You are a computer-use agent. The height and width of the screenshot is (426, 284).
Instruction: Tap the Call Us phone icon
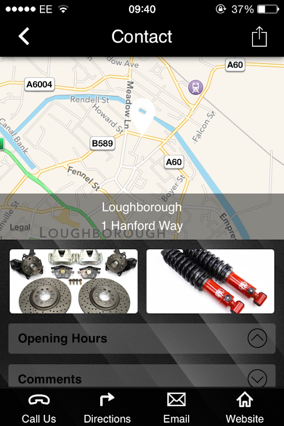pyautogui.click(x=39, y=400)
